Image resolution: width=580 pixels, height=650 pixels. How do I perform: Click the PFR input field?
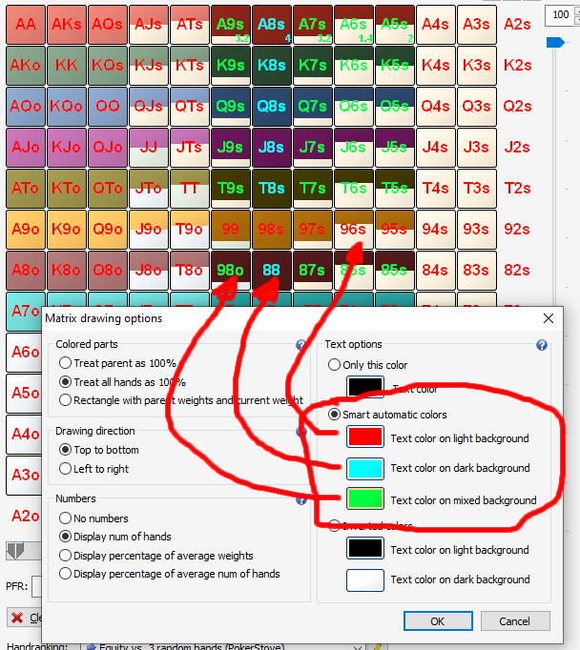tap(36, 586)
